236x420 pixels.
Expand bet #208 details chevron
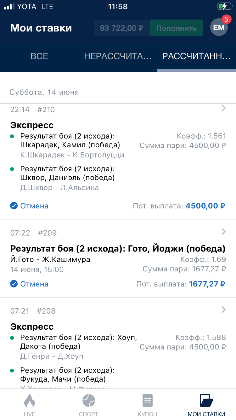pos(223,310)
